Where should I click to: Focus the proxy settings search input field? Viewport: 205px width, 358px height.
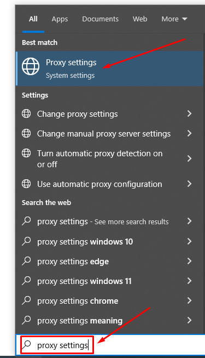click(110, 345)
